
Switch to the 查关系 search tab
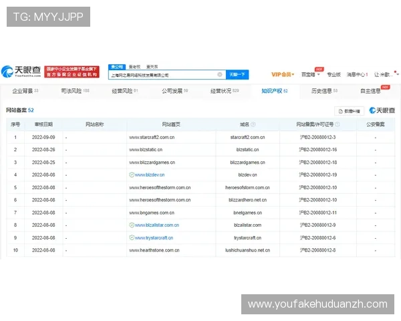(x=152, y=67)
